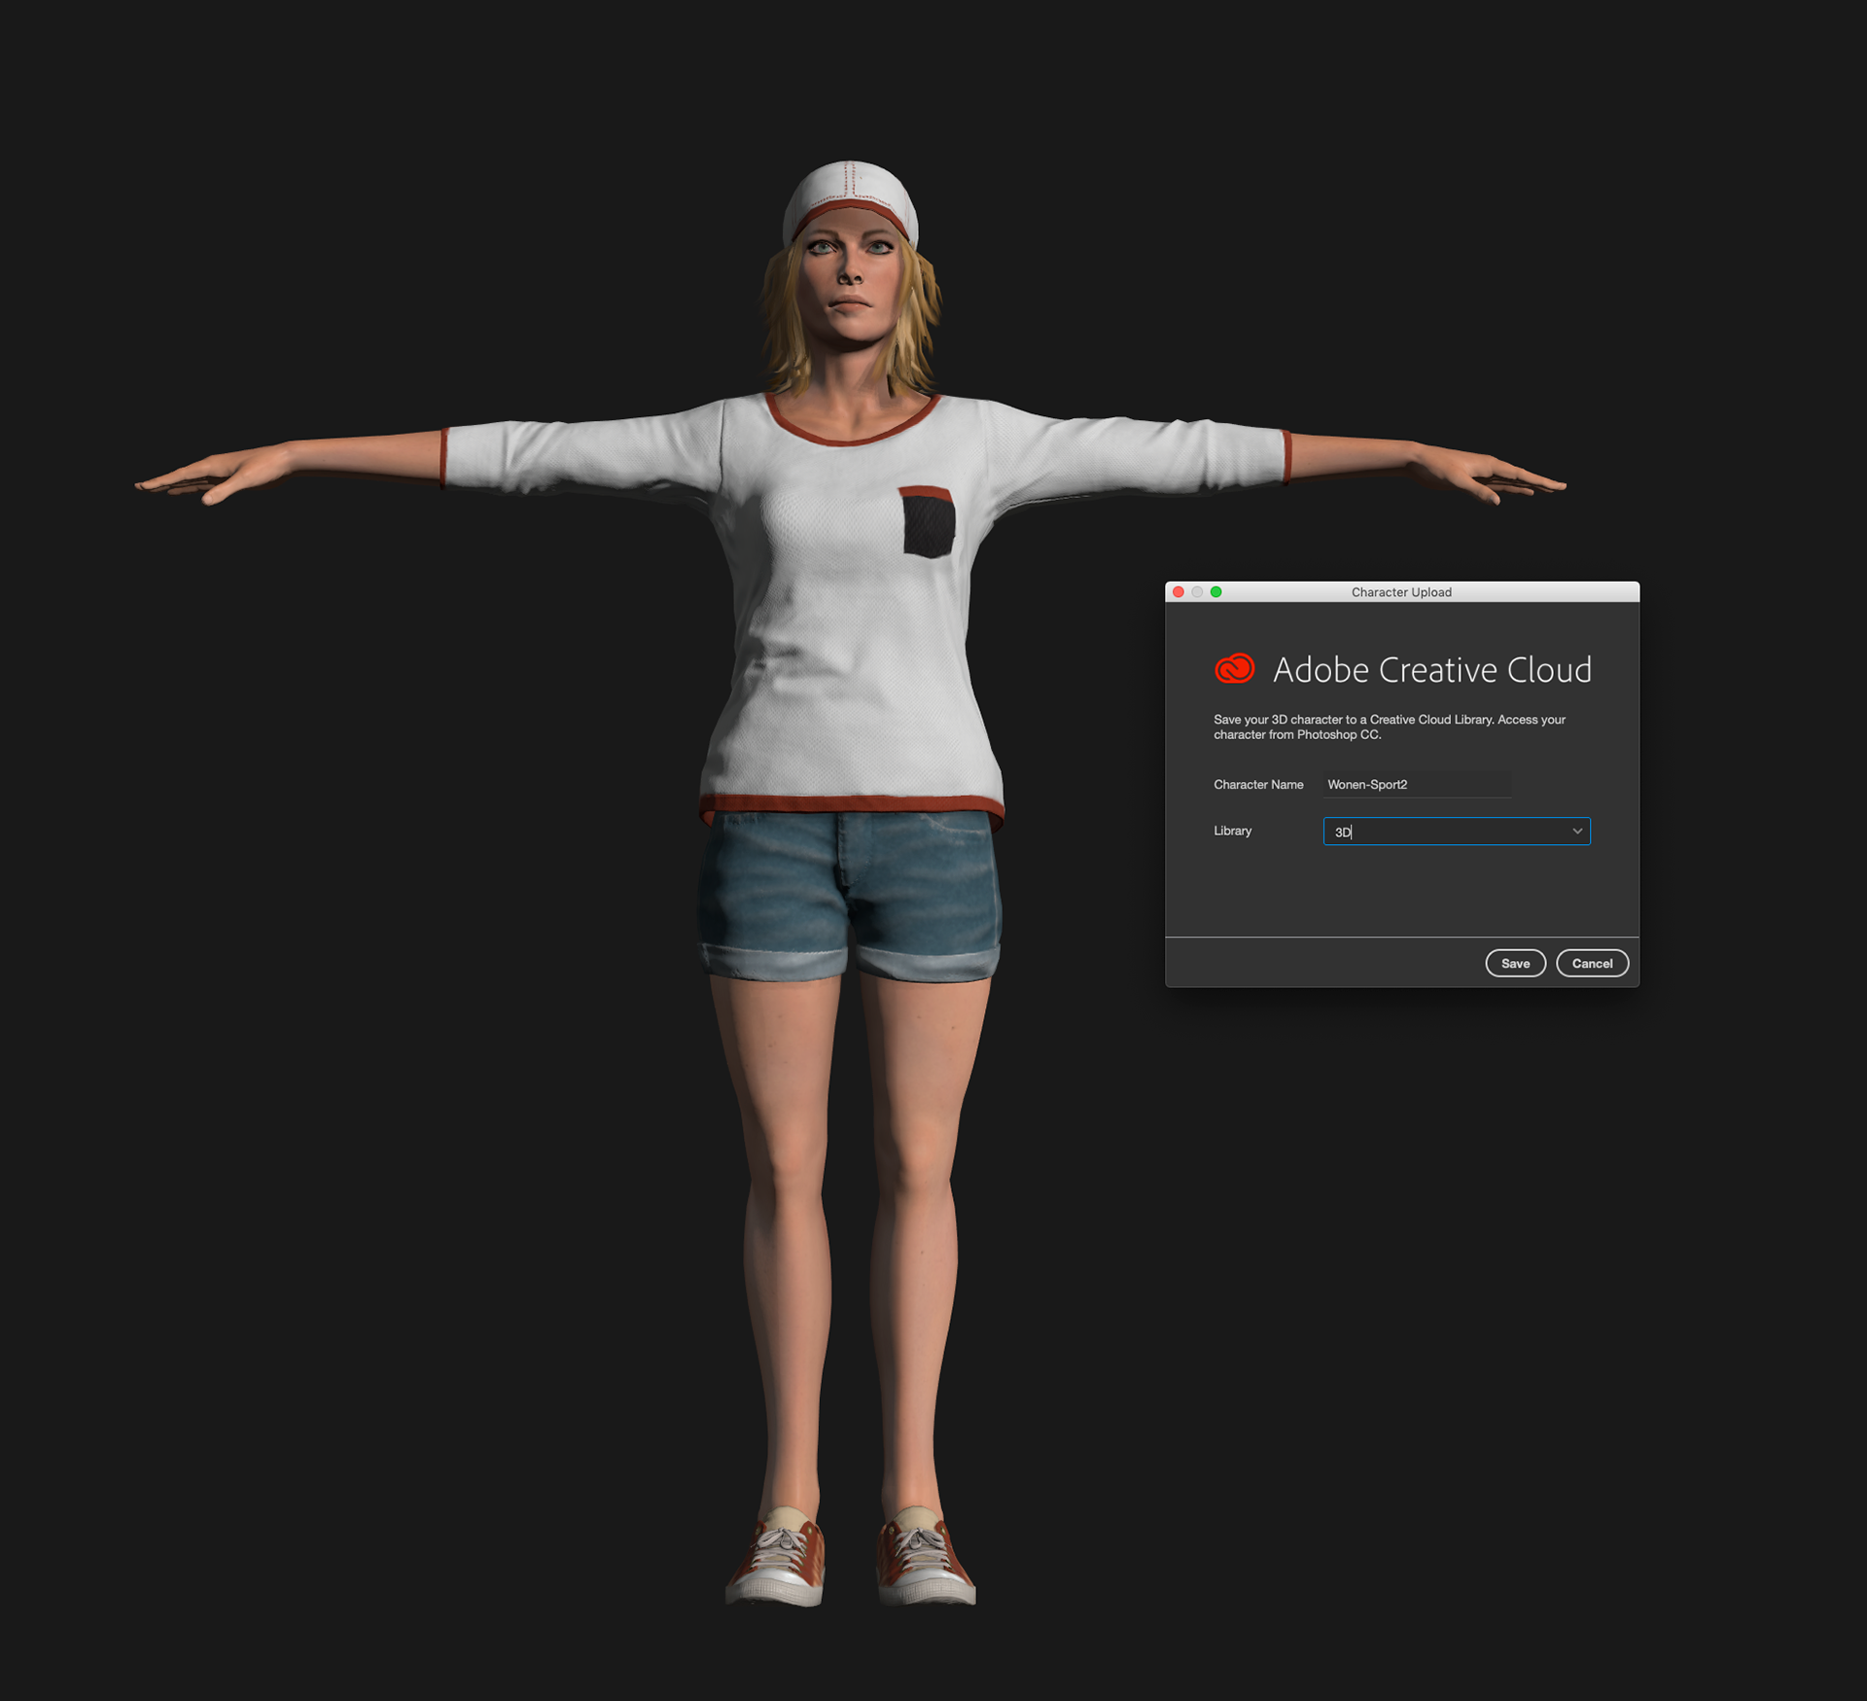The height and width of the screenshot is (1701, 1867).
Task: Click the 'Character Upload' title text
Action: (1401, 591)
